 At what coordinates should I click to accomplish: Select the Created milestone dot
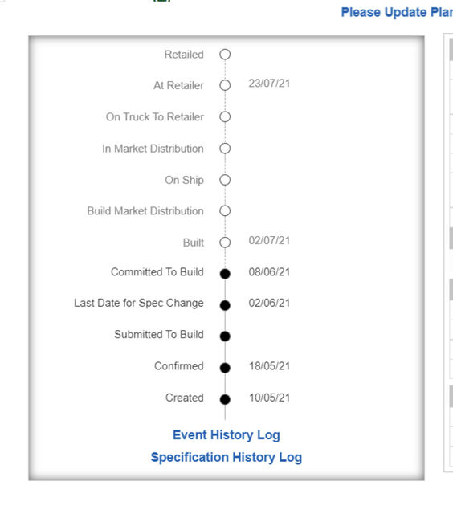225,399
